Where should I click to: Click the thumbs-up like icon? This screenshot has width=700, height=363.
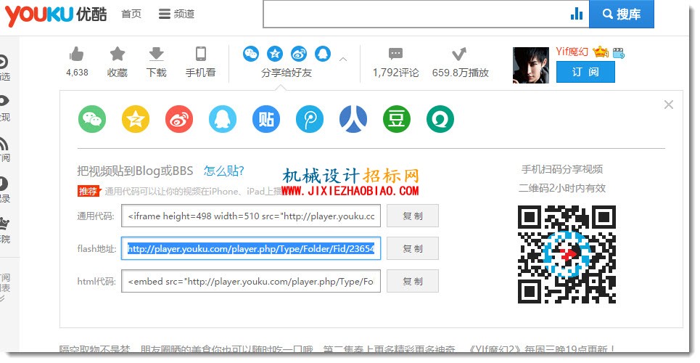(x=77, y=54)
